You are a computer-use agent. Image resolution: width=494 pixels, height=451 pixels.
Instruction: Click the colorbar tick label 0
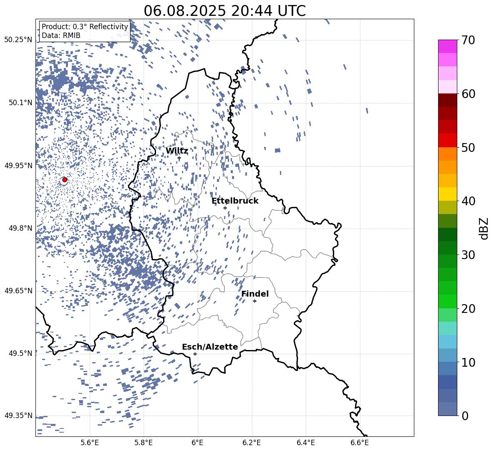click(465, 416)
